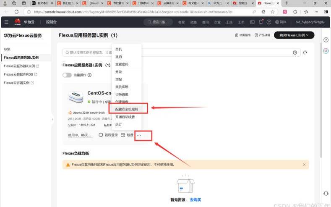Click the Huawei Cloud logo
Screen dimensions: 331x207
click(18, 22)
